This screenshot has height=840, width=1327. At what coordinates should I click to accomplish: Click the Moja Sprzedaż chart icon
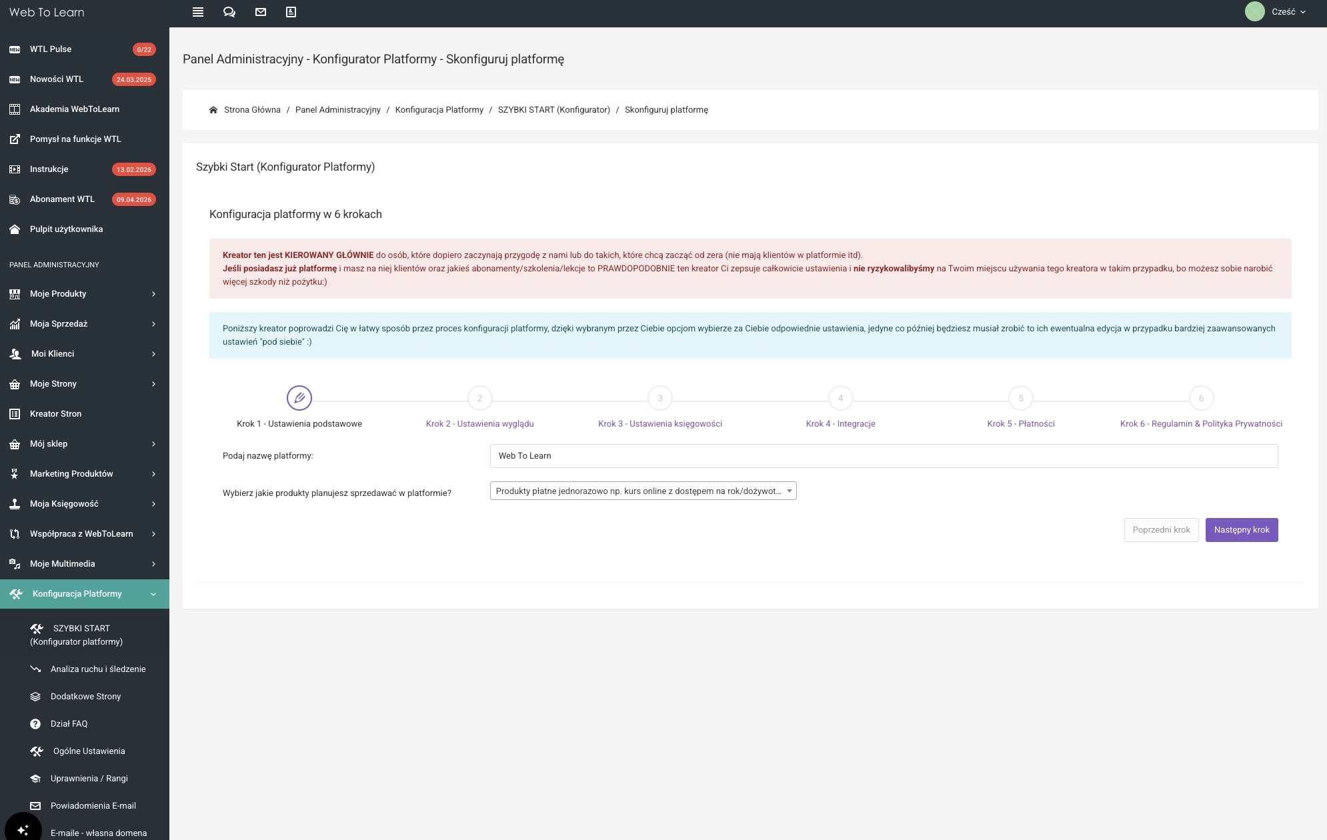pyautogui.click(x=15, y=324)
